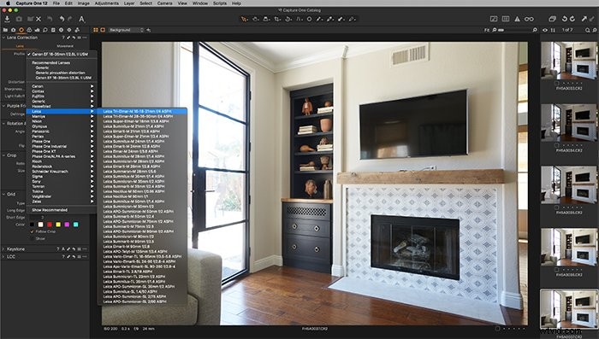Open the Background layer dropdown

point(126,30)
